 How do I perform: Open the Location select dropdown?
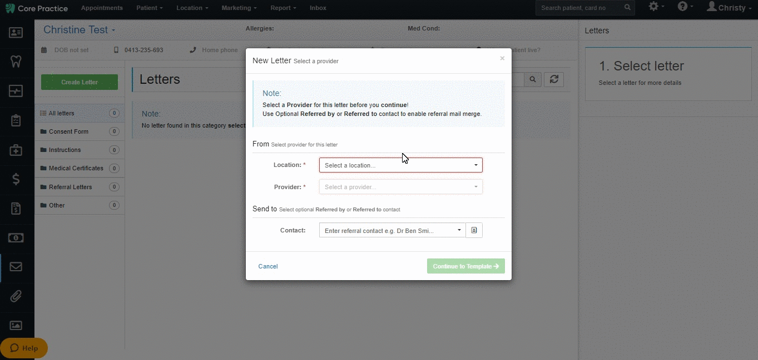point(401,165)
